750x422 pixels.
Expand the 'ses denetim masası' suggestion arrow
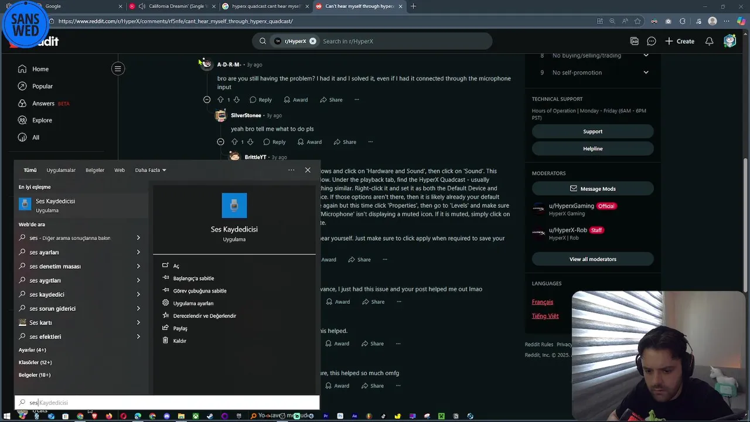point(138,266)
